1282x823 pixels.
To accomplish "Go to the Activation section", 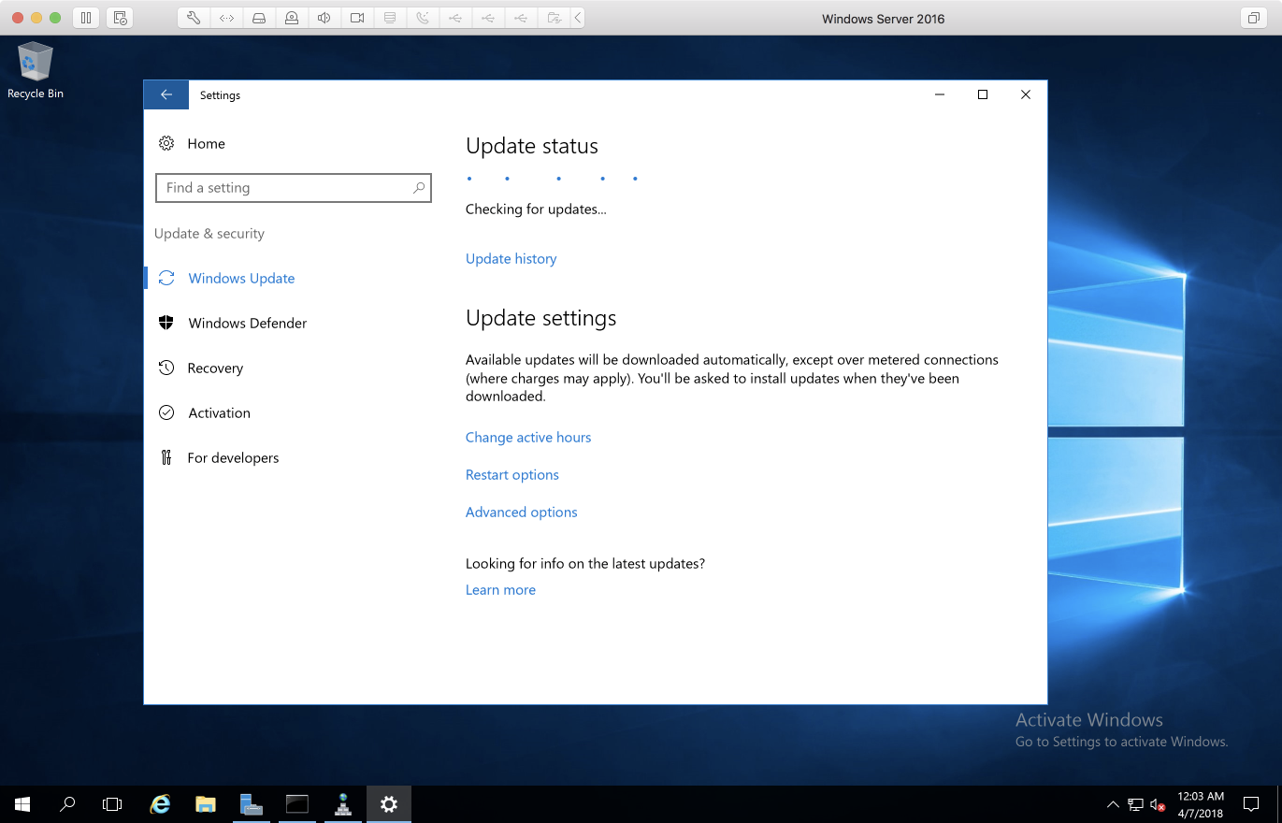I will coord(219,413).
